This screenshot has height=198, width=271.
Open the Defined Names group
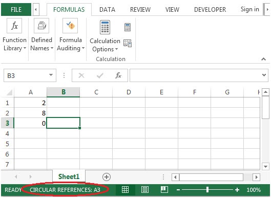pyautogui.click(x=41, y=35)
